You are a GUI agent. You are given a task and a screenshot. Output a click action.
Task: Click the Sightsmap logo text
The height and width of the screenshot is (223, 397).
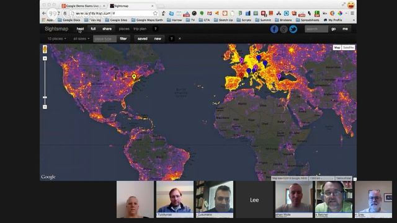pyautogui.click(x=56, y=29)
